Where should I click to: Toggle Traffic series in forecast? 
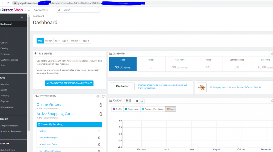pos(117,109)
